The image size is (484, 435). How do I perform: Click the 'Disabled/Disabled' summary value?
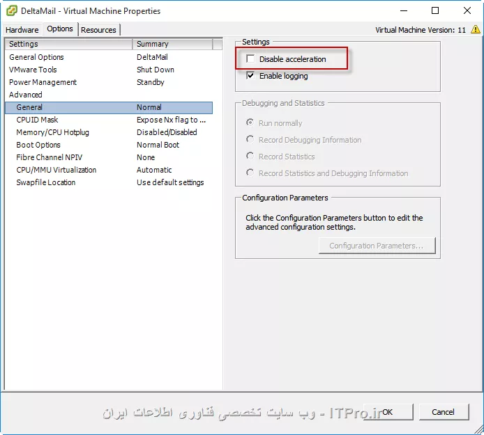click(167, 132)
